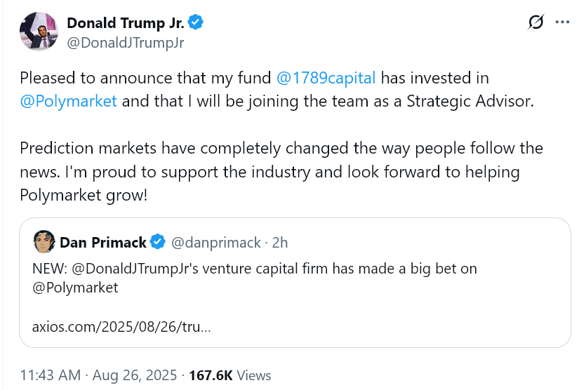Click @Polymarket text inside the quoted post

tap(75, 287)
